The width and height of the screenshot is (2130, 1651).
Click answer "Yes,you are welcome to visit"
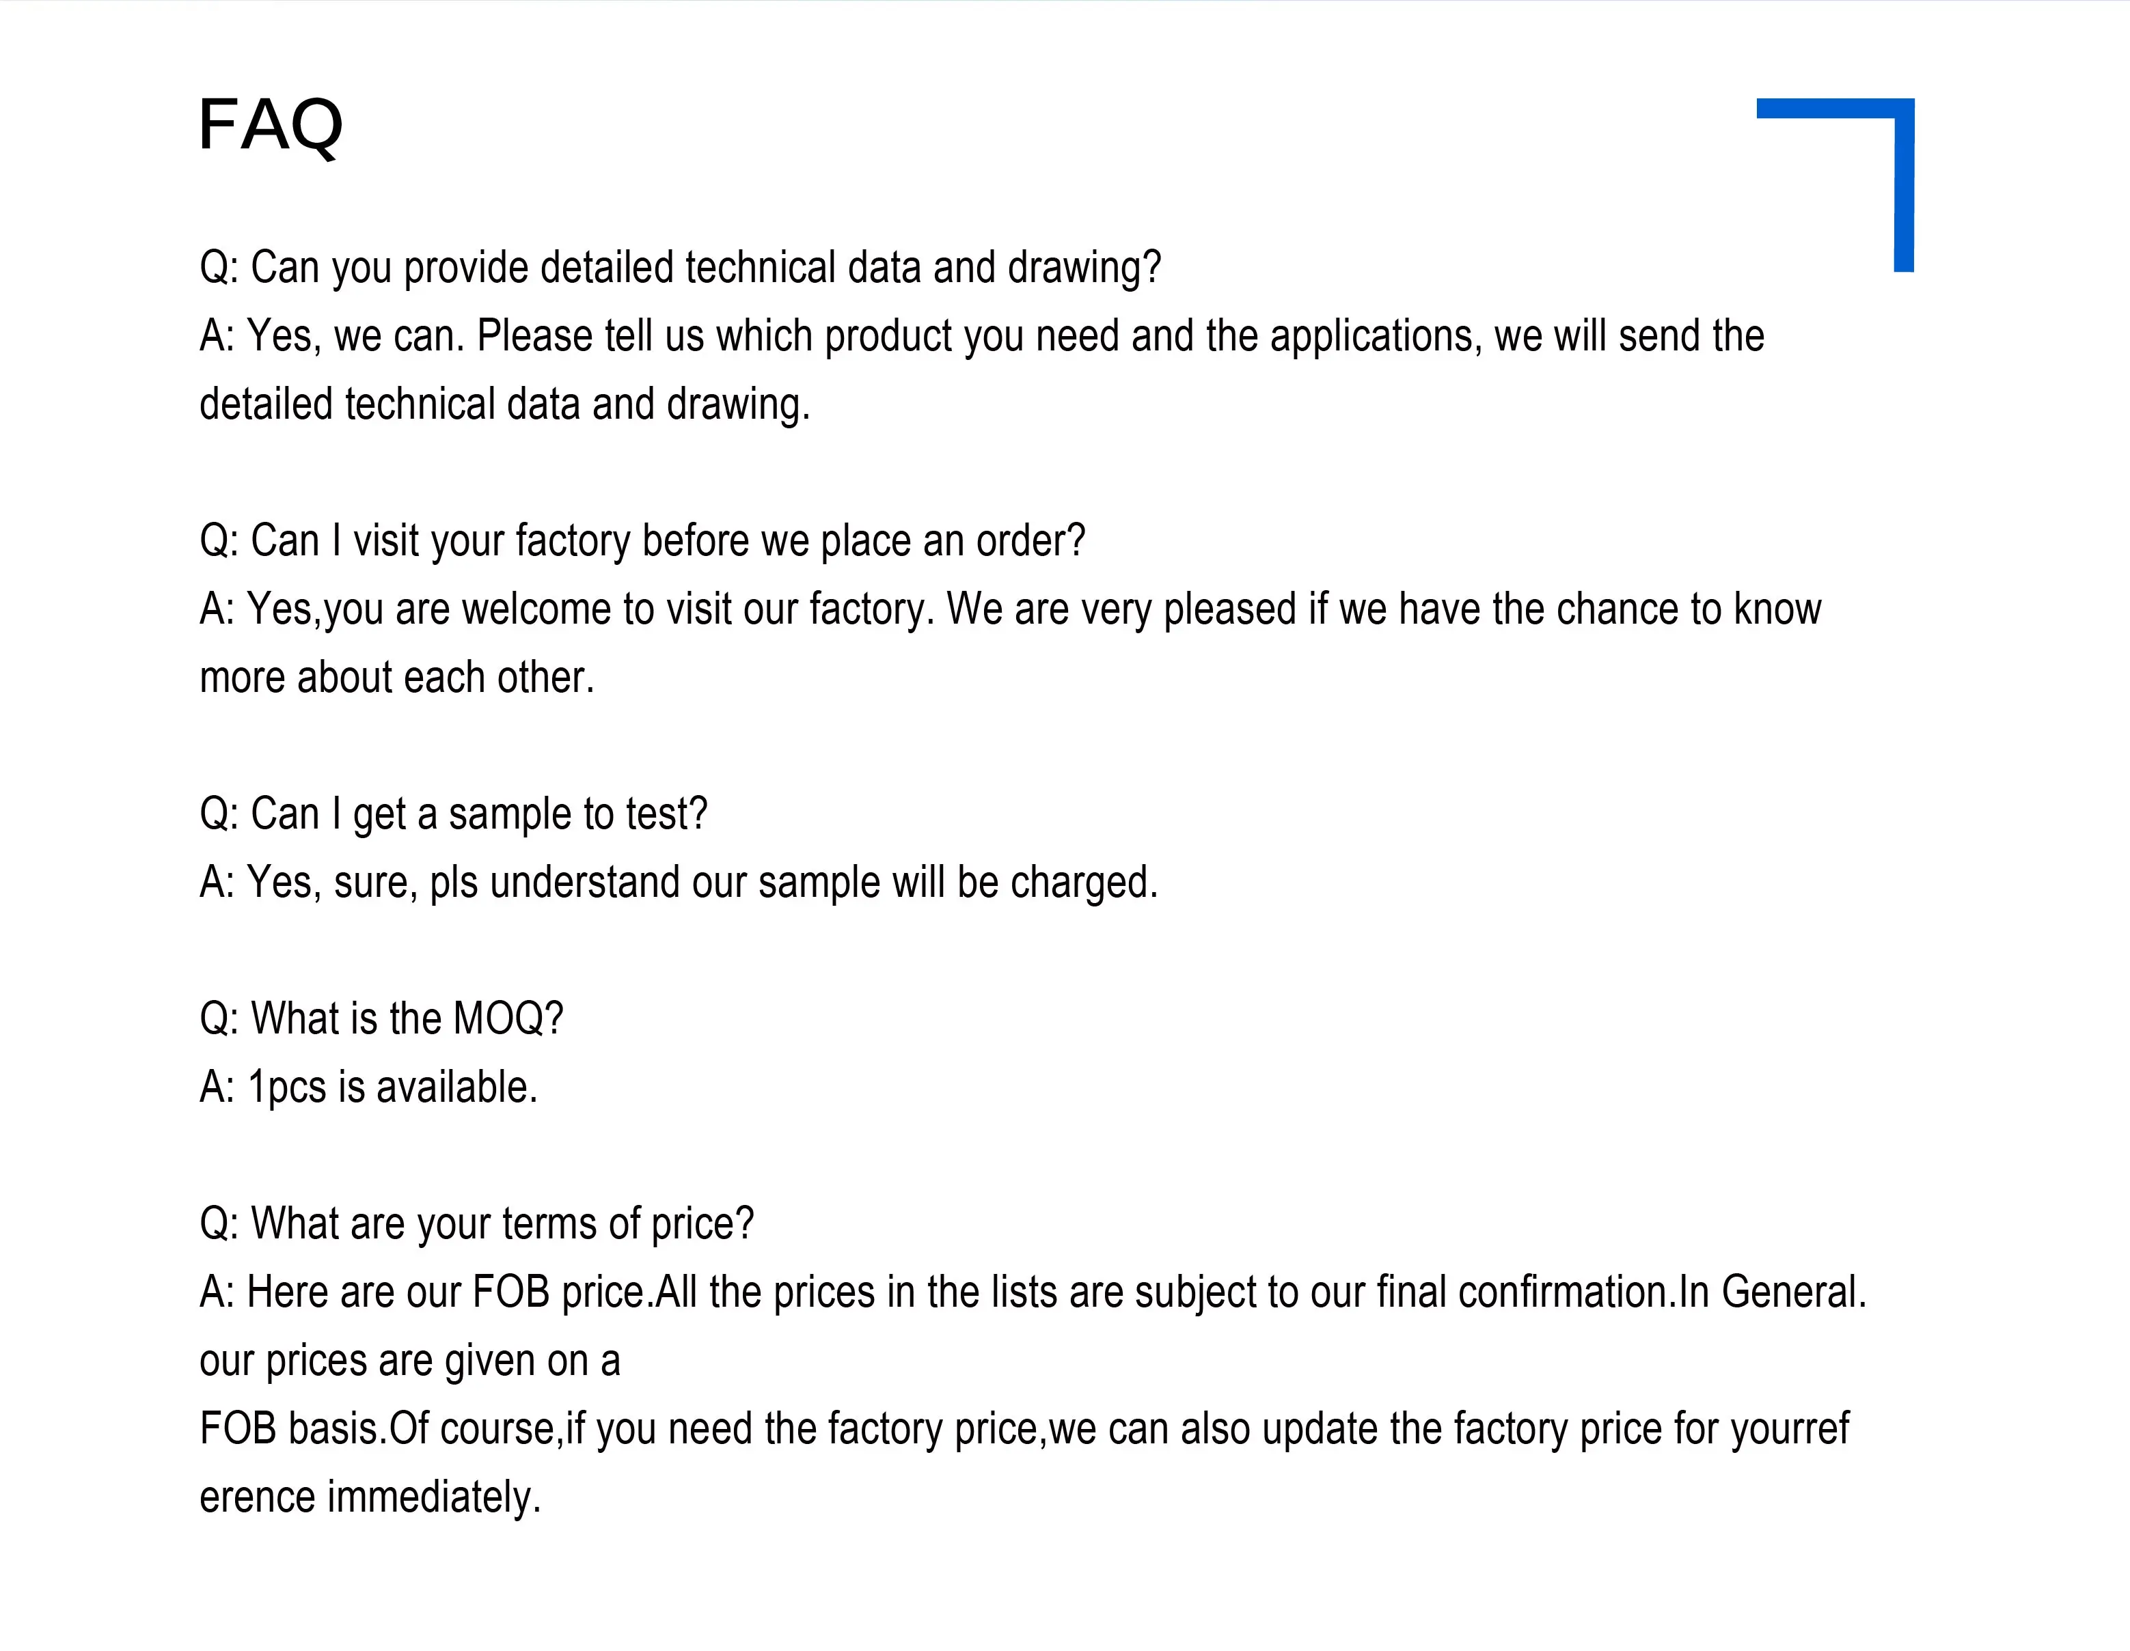coord(1009,609)
